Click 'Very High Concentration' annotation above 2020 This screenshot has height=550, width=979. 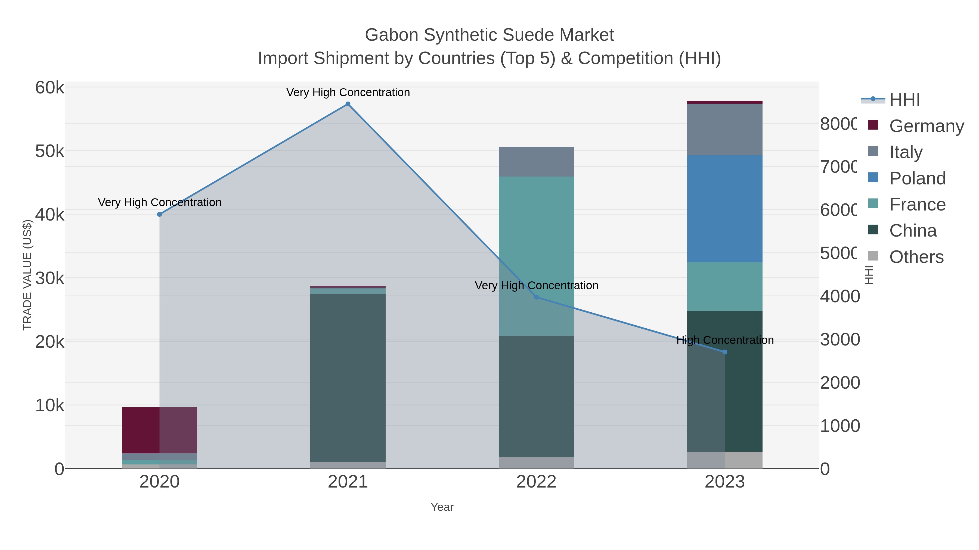(x=160, y=203)
